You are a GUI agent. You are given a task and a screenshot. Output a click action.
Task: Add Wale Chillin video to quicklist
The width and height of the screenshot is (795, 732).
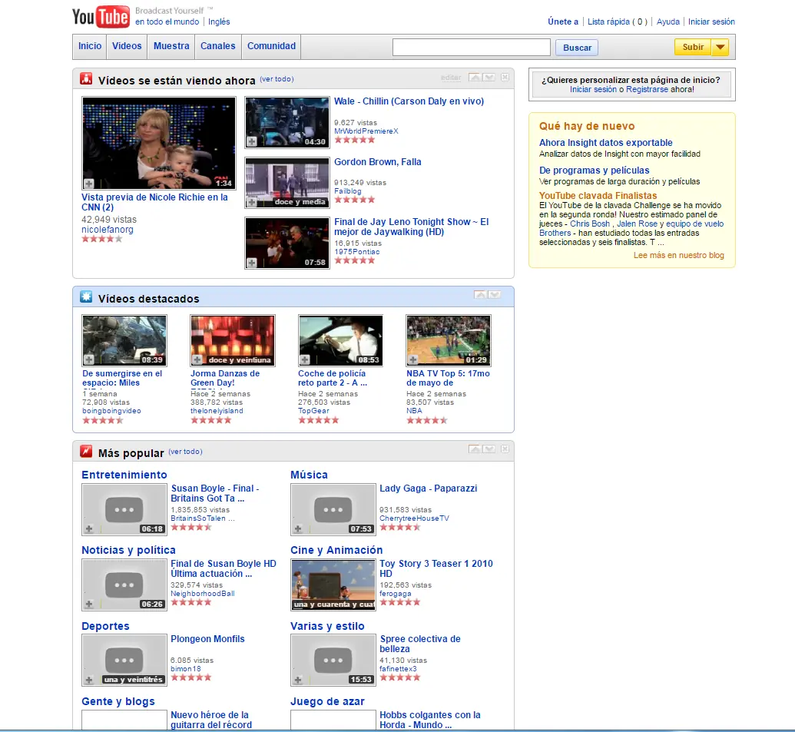[251, 142]
